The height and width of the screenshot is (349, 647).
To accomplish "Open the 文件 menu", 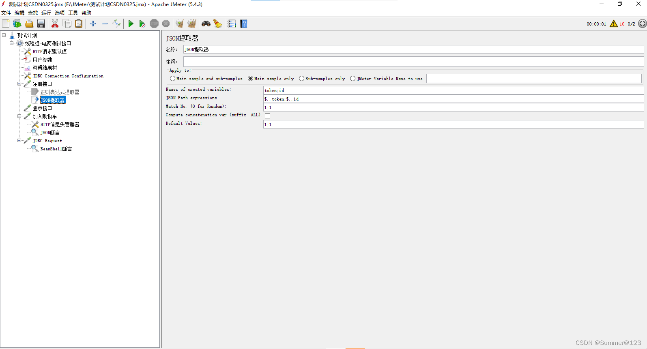I will coord(6,13).
